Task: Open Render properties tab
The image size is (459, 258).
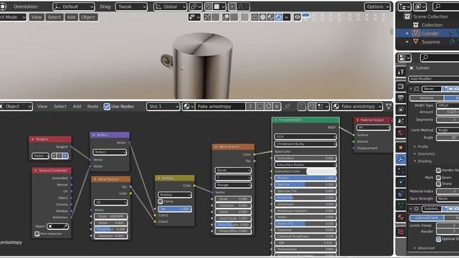Action: pos(401,86)
